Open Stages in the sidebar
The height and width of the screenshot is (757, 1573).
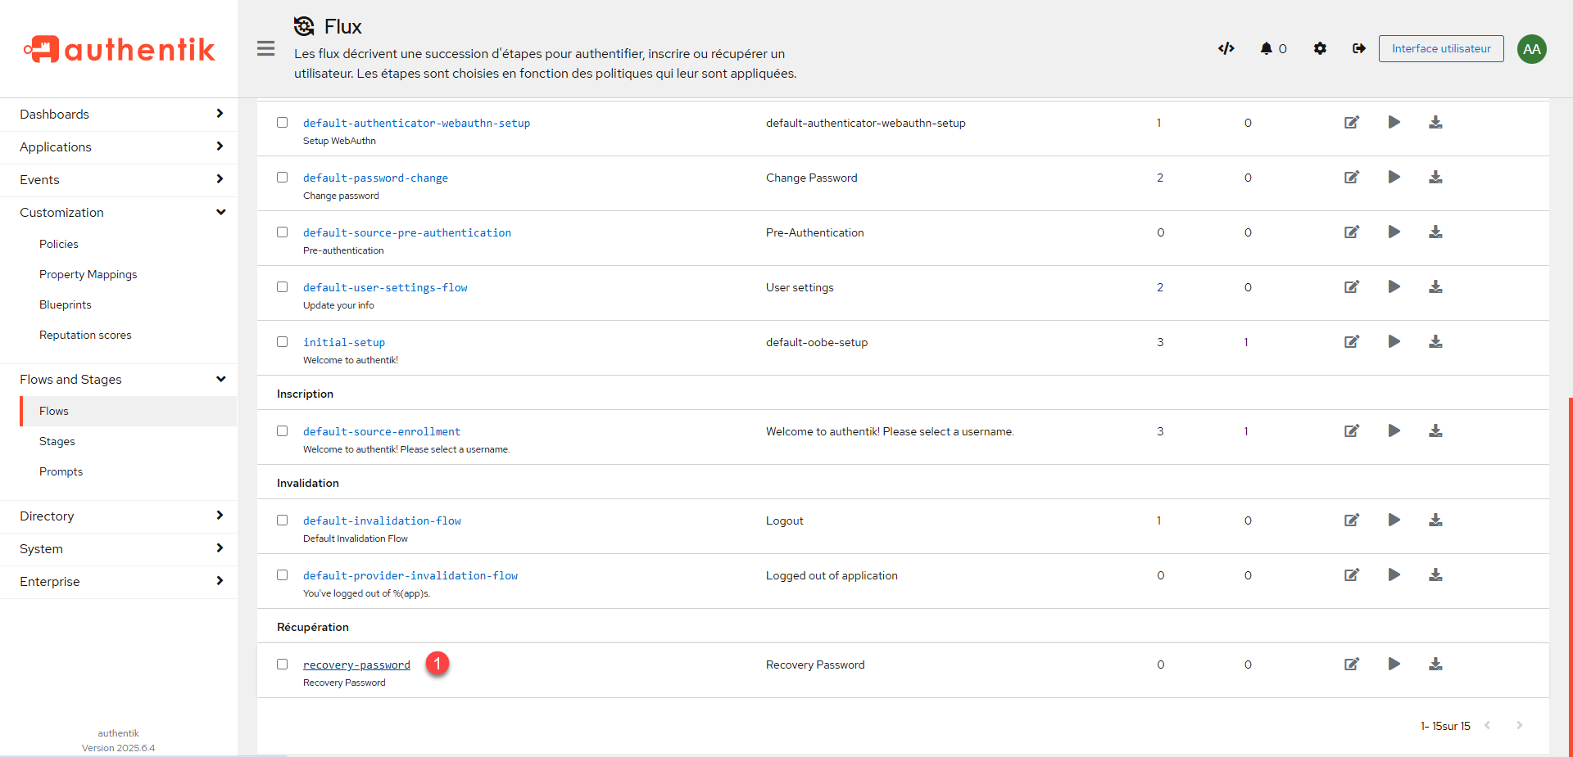point(57,441)
